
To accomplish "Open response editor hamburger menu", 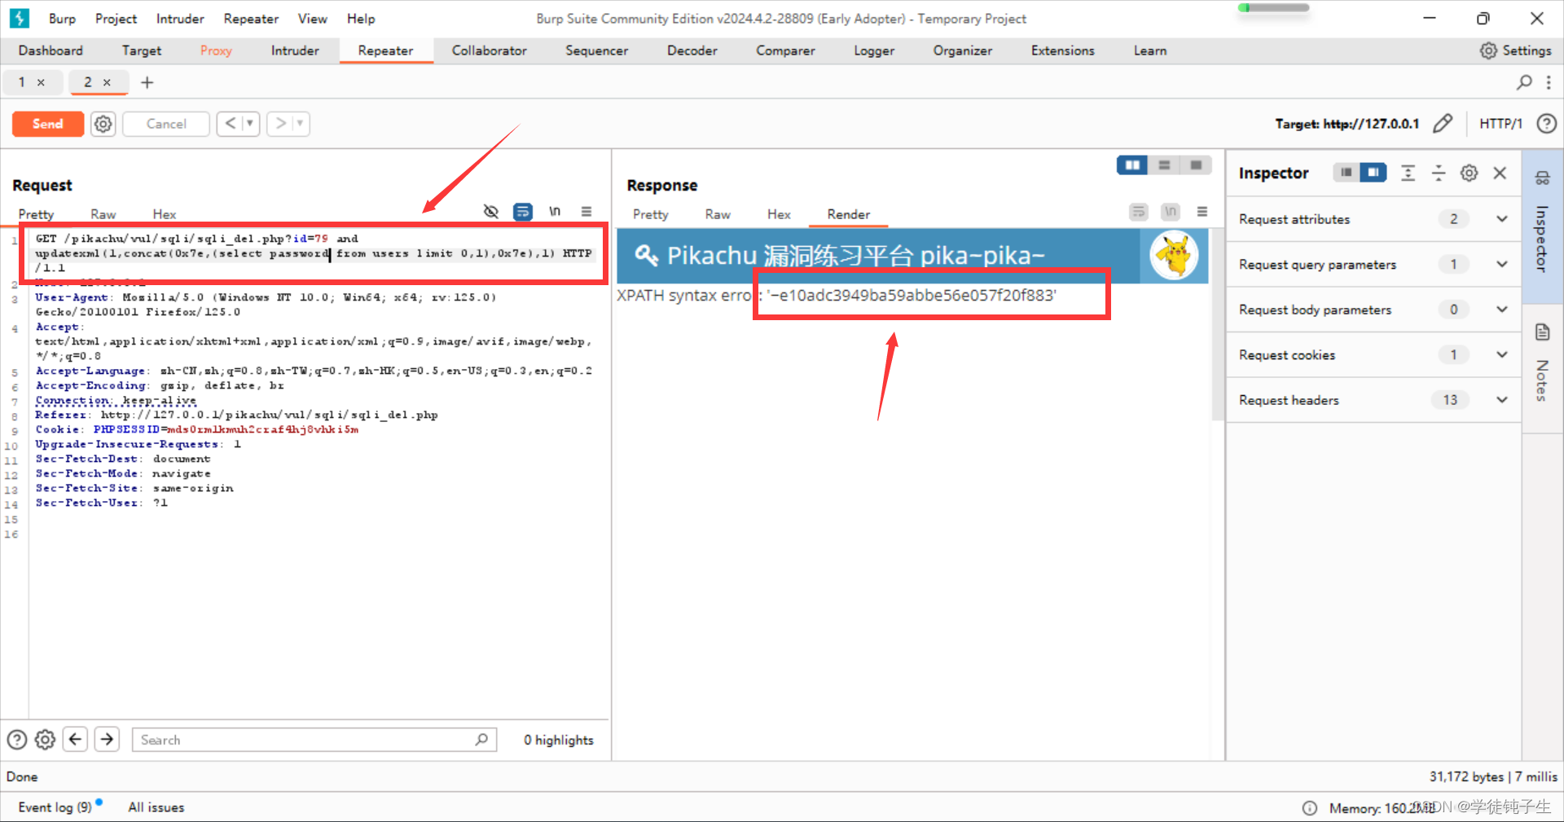I will (1202, 212).
